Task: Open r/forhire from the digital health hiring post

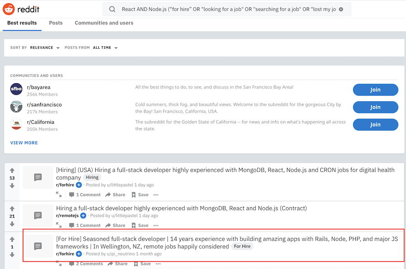Action: tap(65, 185)
